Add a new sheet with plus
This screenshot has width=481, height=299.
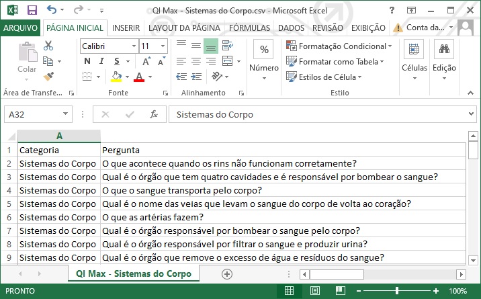227,274
